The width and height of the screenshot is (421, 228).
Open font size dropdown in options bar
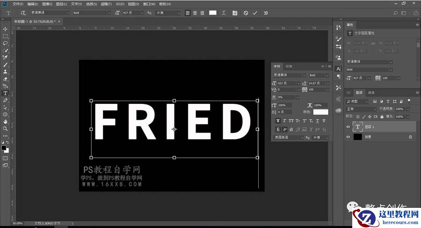(142, 13)
